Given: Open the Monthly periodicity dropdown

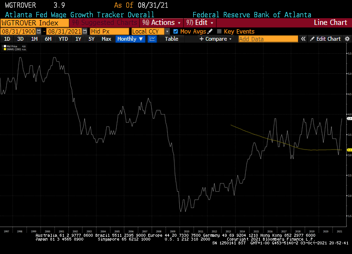Looking at the screenshot, I should click(x=130, y=39).
